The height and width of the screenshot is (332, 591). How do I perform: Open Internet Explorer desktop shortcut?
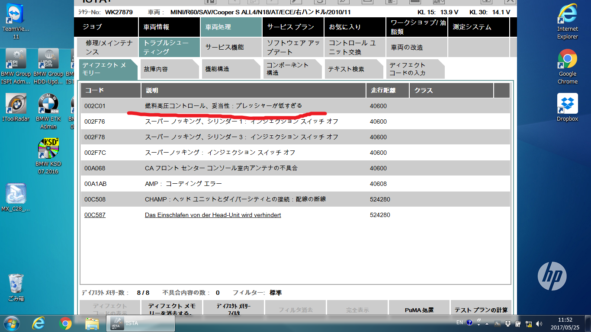pyautogui.click(x=568, y=21)
